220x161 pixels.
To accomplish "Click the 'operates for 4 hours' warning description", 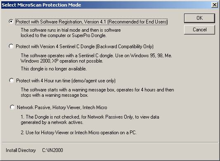I will pyautogui.click(x=97, y=92).
